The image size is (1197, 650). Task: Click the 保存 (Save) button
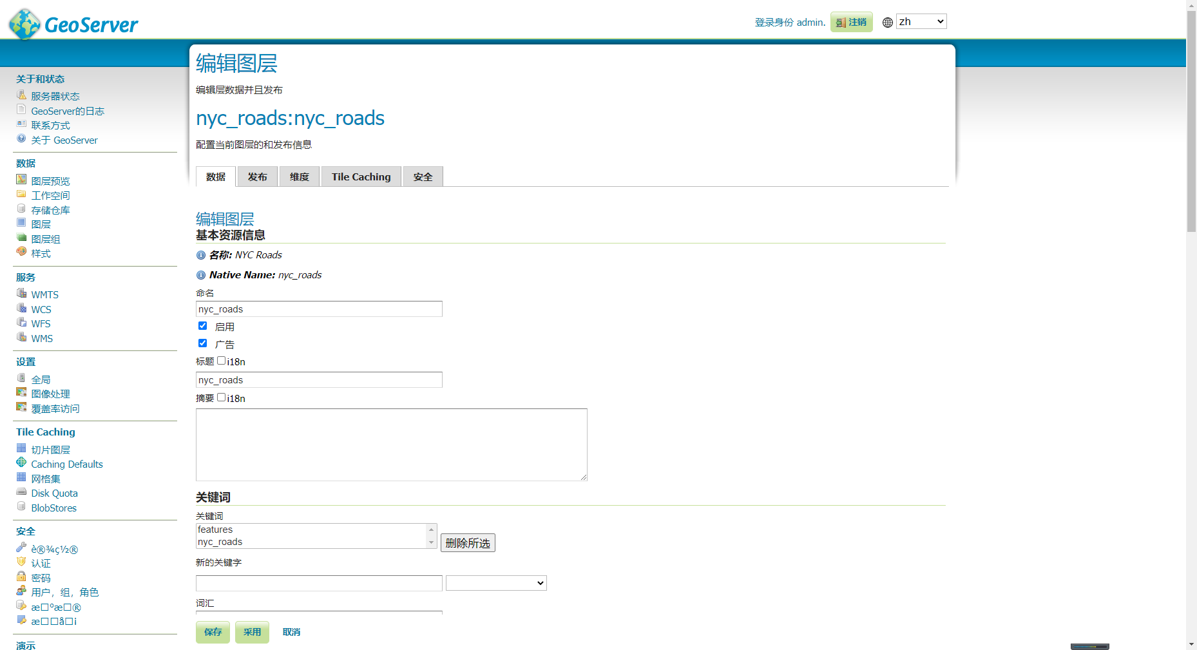click(213, 632)
